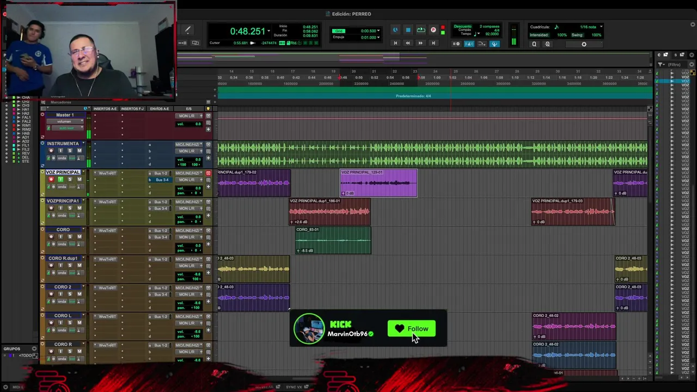Open the quantize settings gear icon
The image size is (697, 392).
(x=584, y=44)
